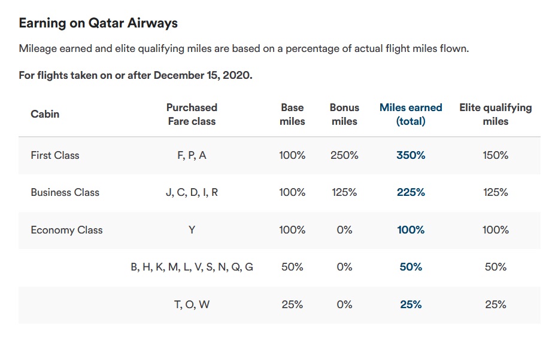This screenshot has width=552, height=341.
Task: Click the 'Economy Class' cabin label
Action: [x=66, y=230]
